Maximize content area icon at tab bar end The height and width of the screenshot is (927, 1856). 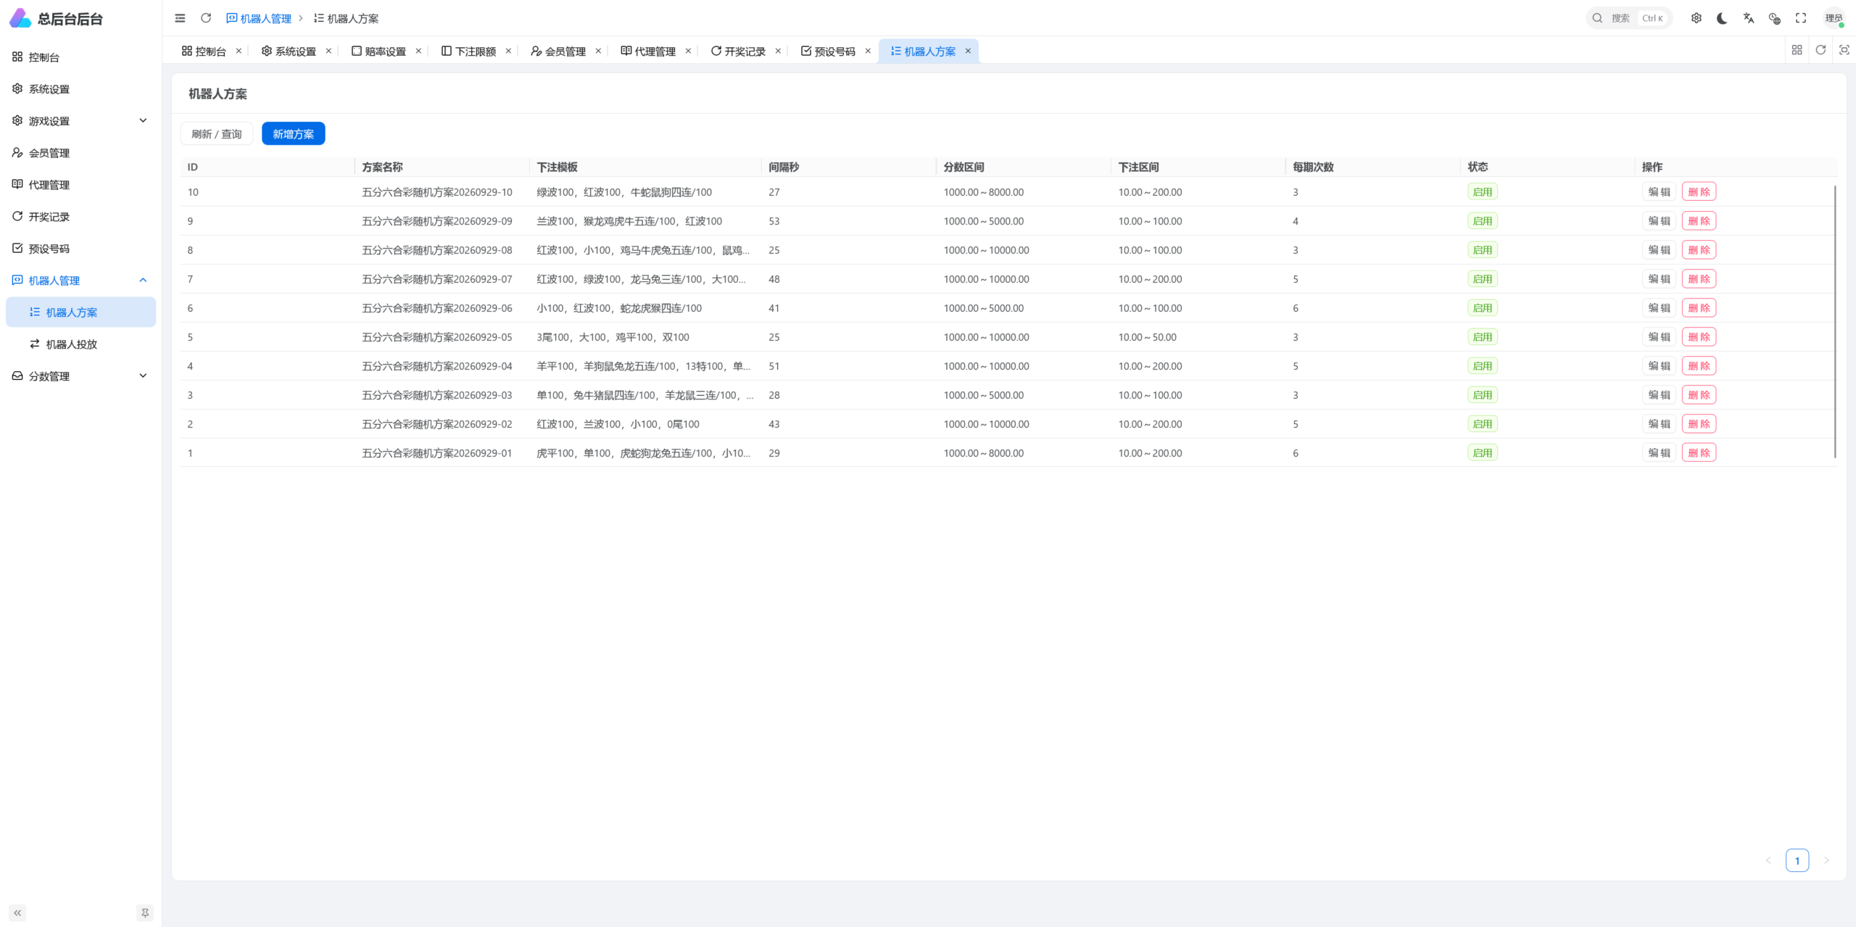[x=1844, y=50]
